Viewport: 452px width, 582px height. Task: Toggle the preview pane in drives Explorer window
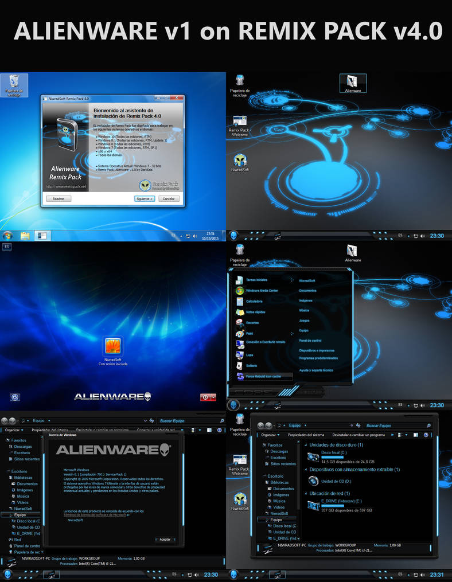pyautogui.click(x=416, y=435)
